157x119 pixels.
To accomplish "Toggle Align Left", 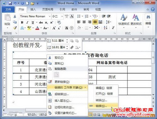I will click(79, 22).
